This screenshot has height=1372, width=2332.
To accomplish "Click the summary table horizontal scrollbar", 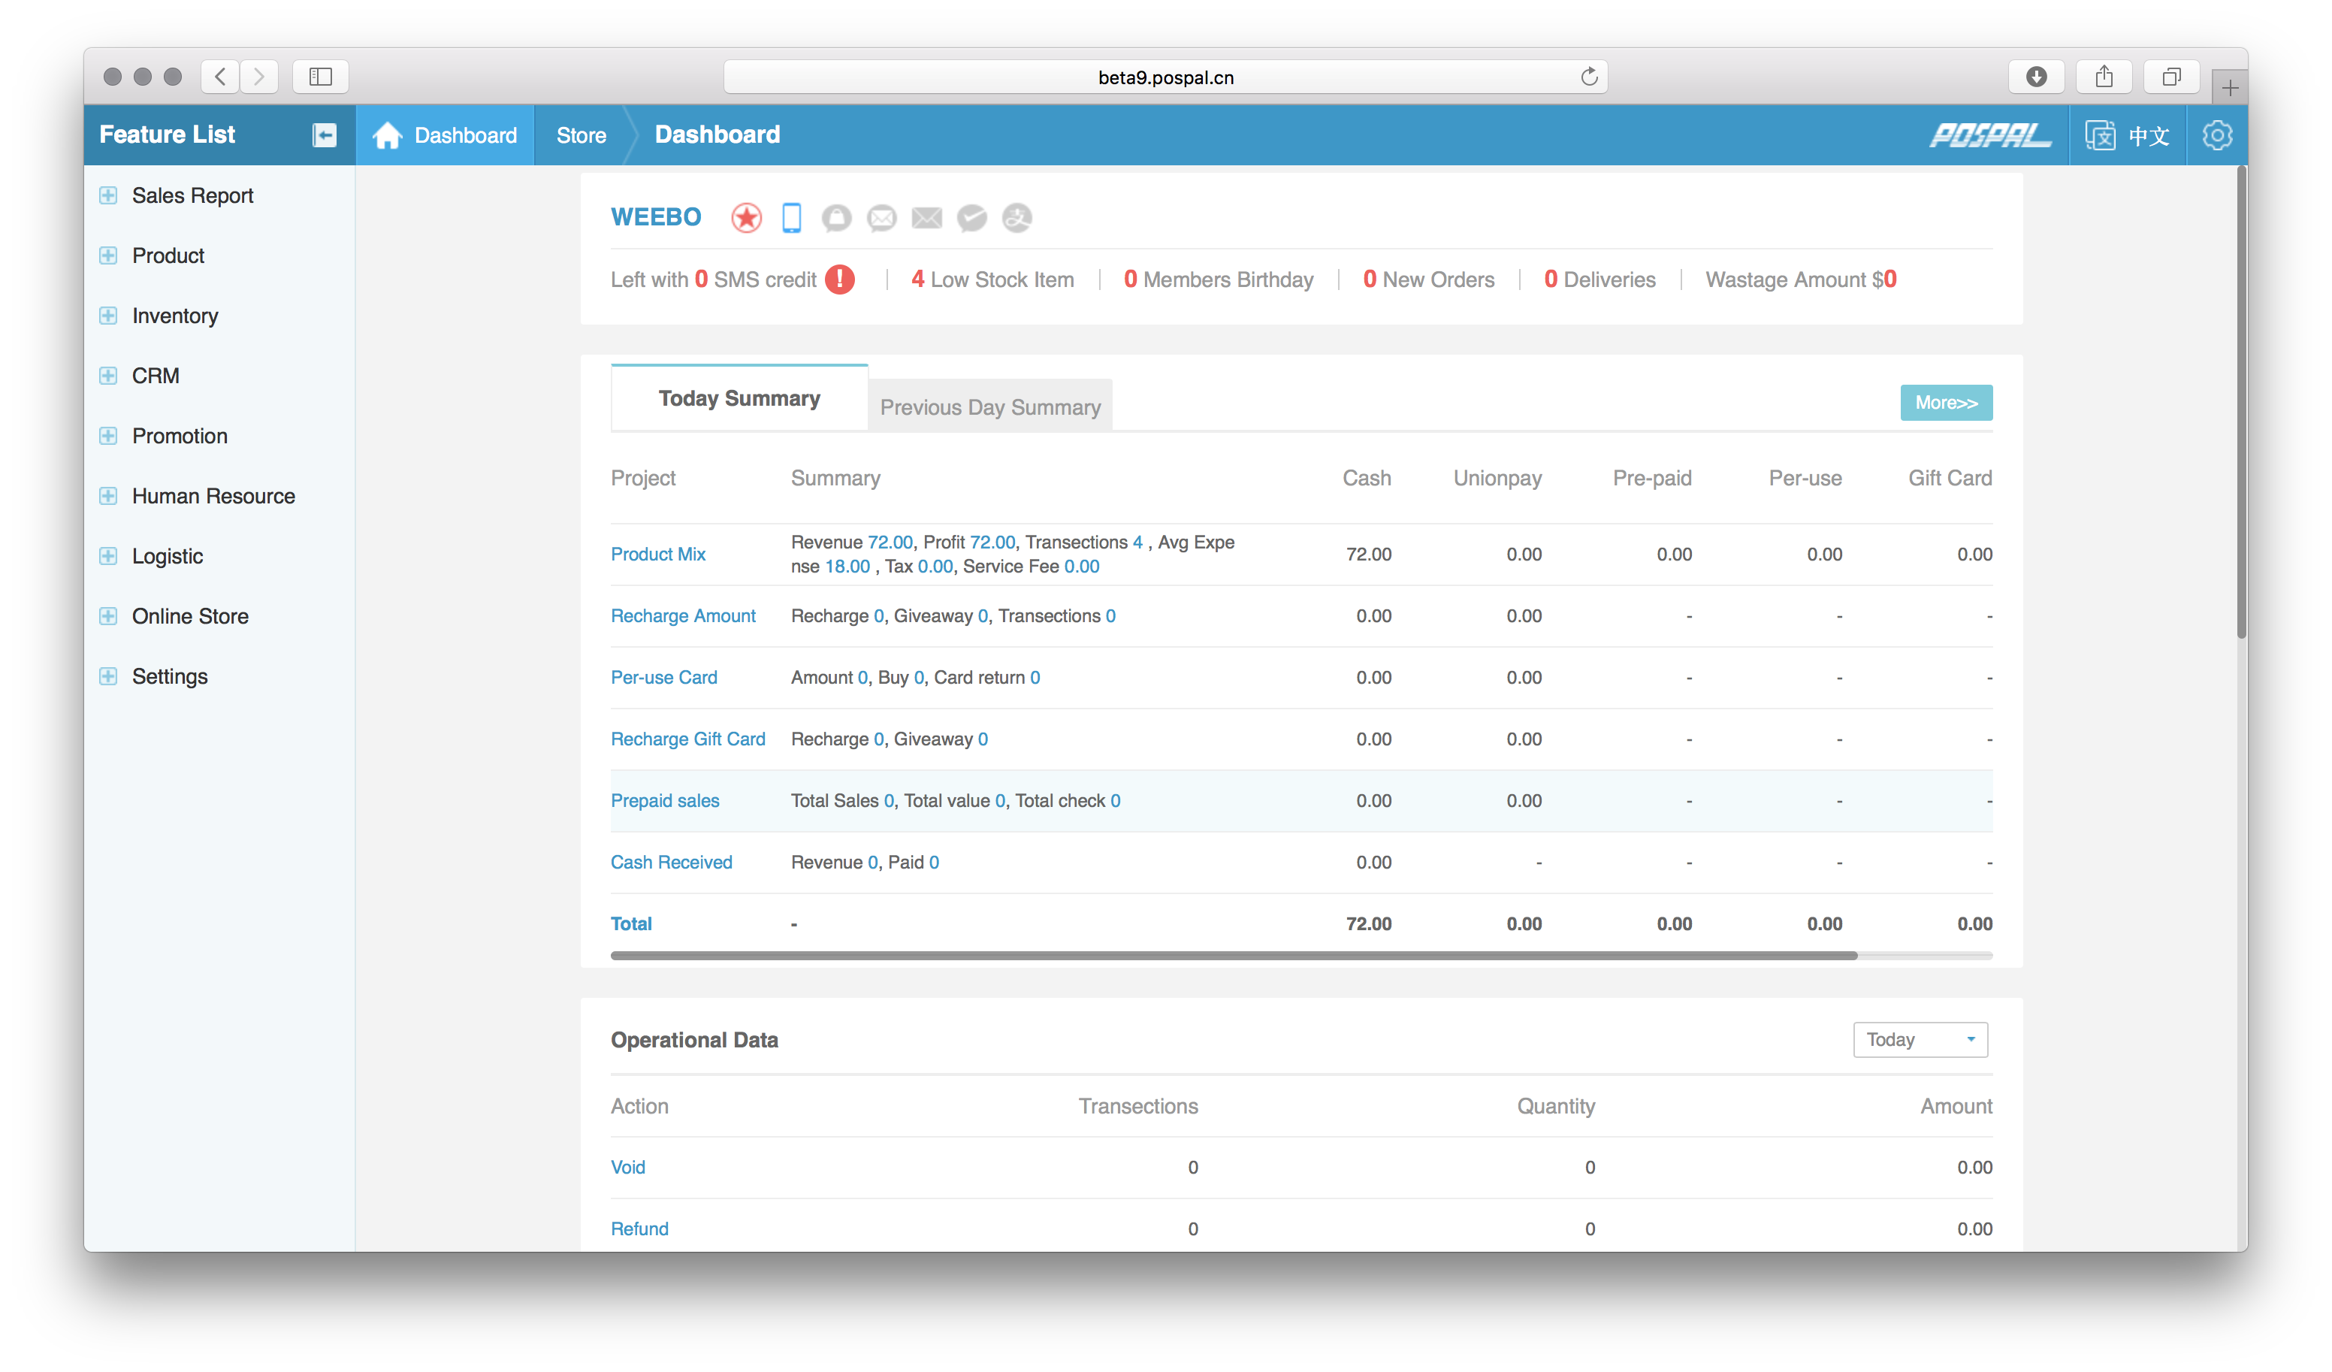I will click(x=1233, y=956).
